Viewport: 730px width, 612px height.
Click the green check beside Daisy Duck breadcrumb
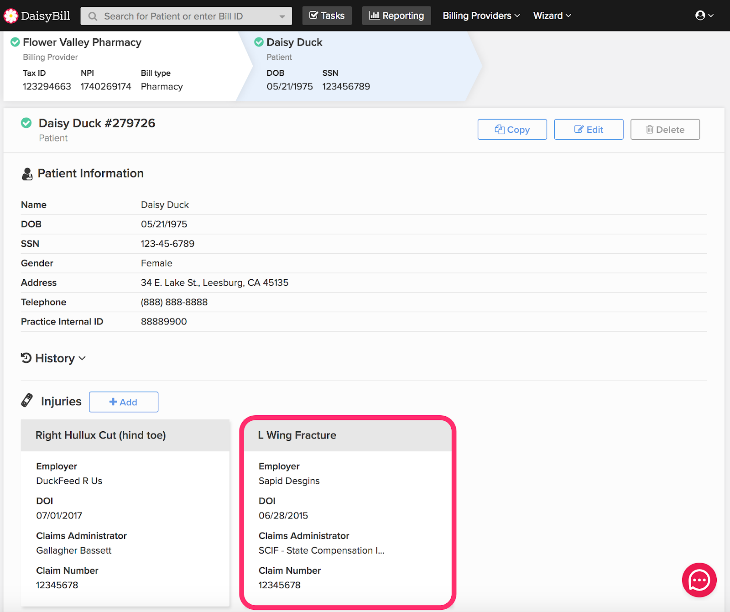click(259, 42)
